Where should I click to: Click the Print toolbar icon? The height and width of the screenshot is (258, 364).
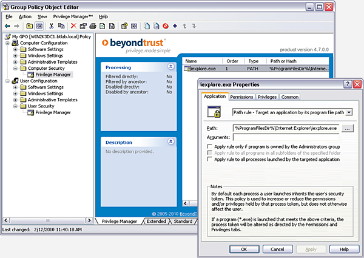93,26
